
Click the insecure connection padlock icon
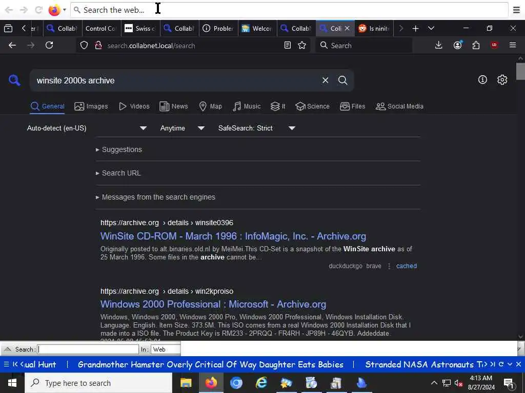98,46
